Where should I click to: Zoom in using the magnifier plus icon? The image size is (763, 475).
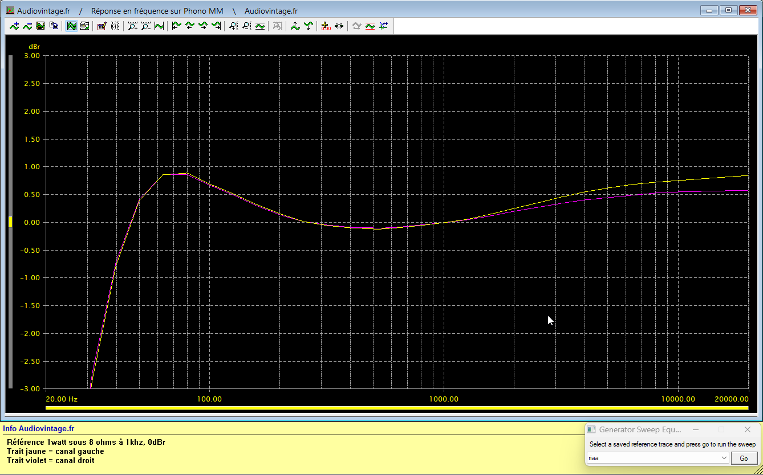pyautogui.click(x=133, y=26)
